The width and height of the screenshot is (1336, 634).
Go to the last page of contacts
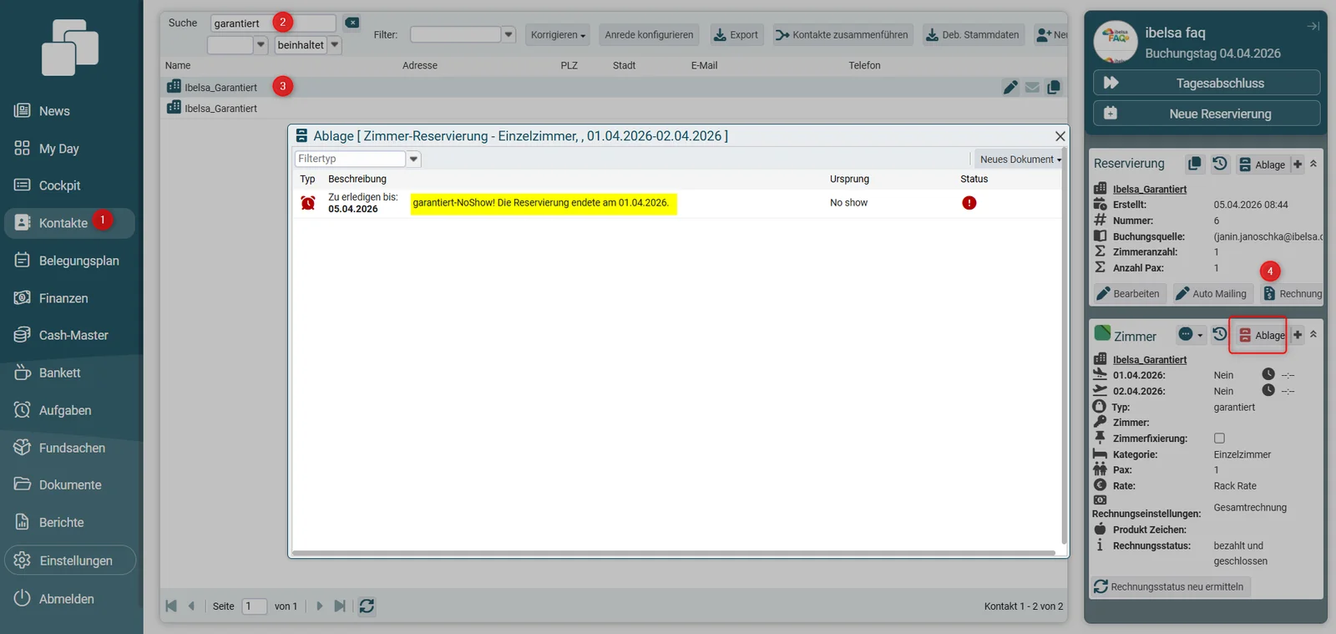pyautogui.click(x=340, y=606)
